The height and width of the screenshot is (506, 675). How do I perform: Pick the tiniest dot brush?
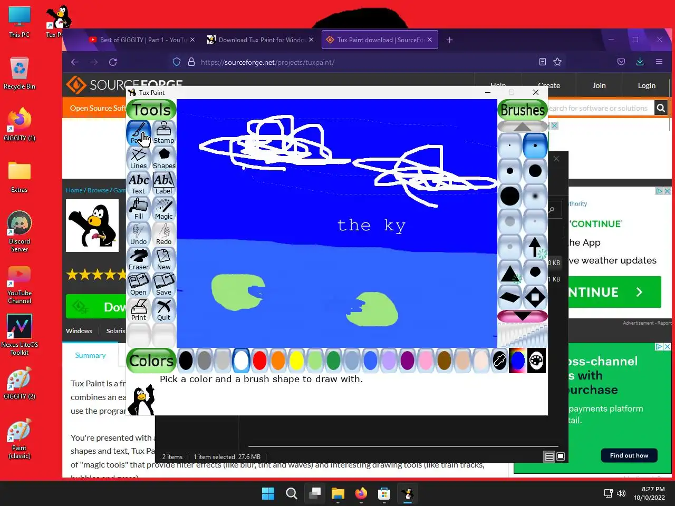pyautogui.click(x=510, y=145)
